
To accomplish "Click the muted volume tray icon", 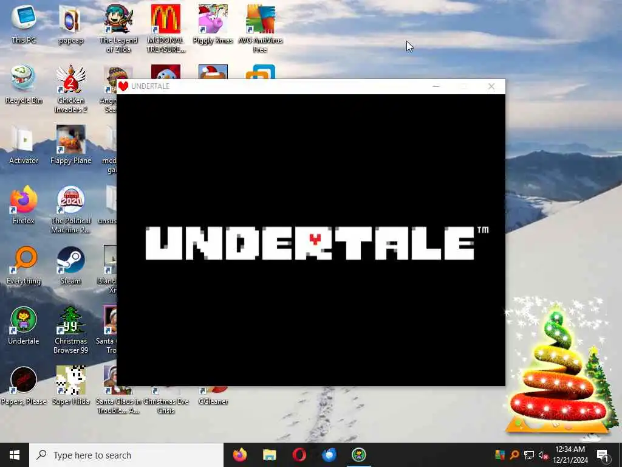I will coord(543,455).
